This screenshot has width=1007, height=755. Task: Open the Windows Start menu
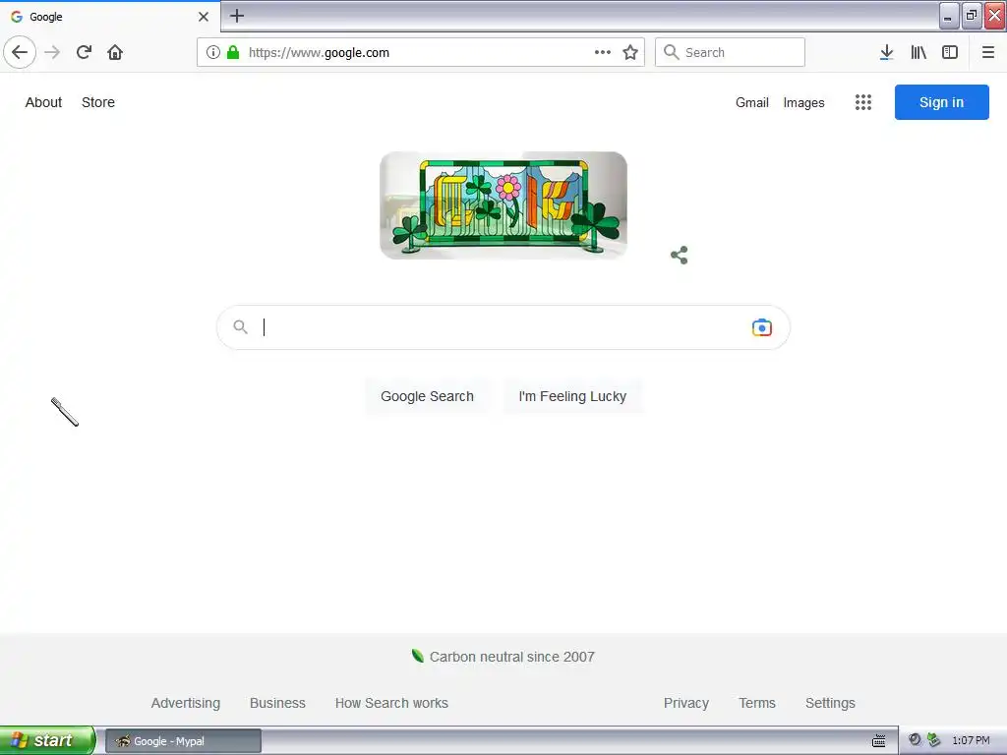point(47,740)
